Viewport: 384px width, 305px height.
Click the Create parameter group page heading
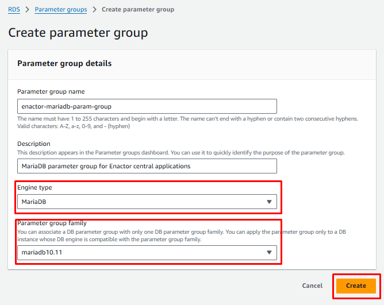click(78, 33)
